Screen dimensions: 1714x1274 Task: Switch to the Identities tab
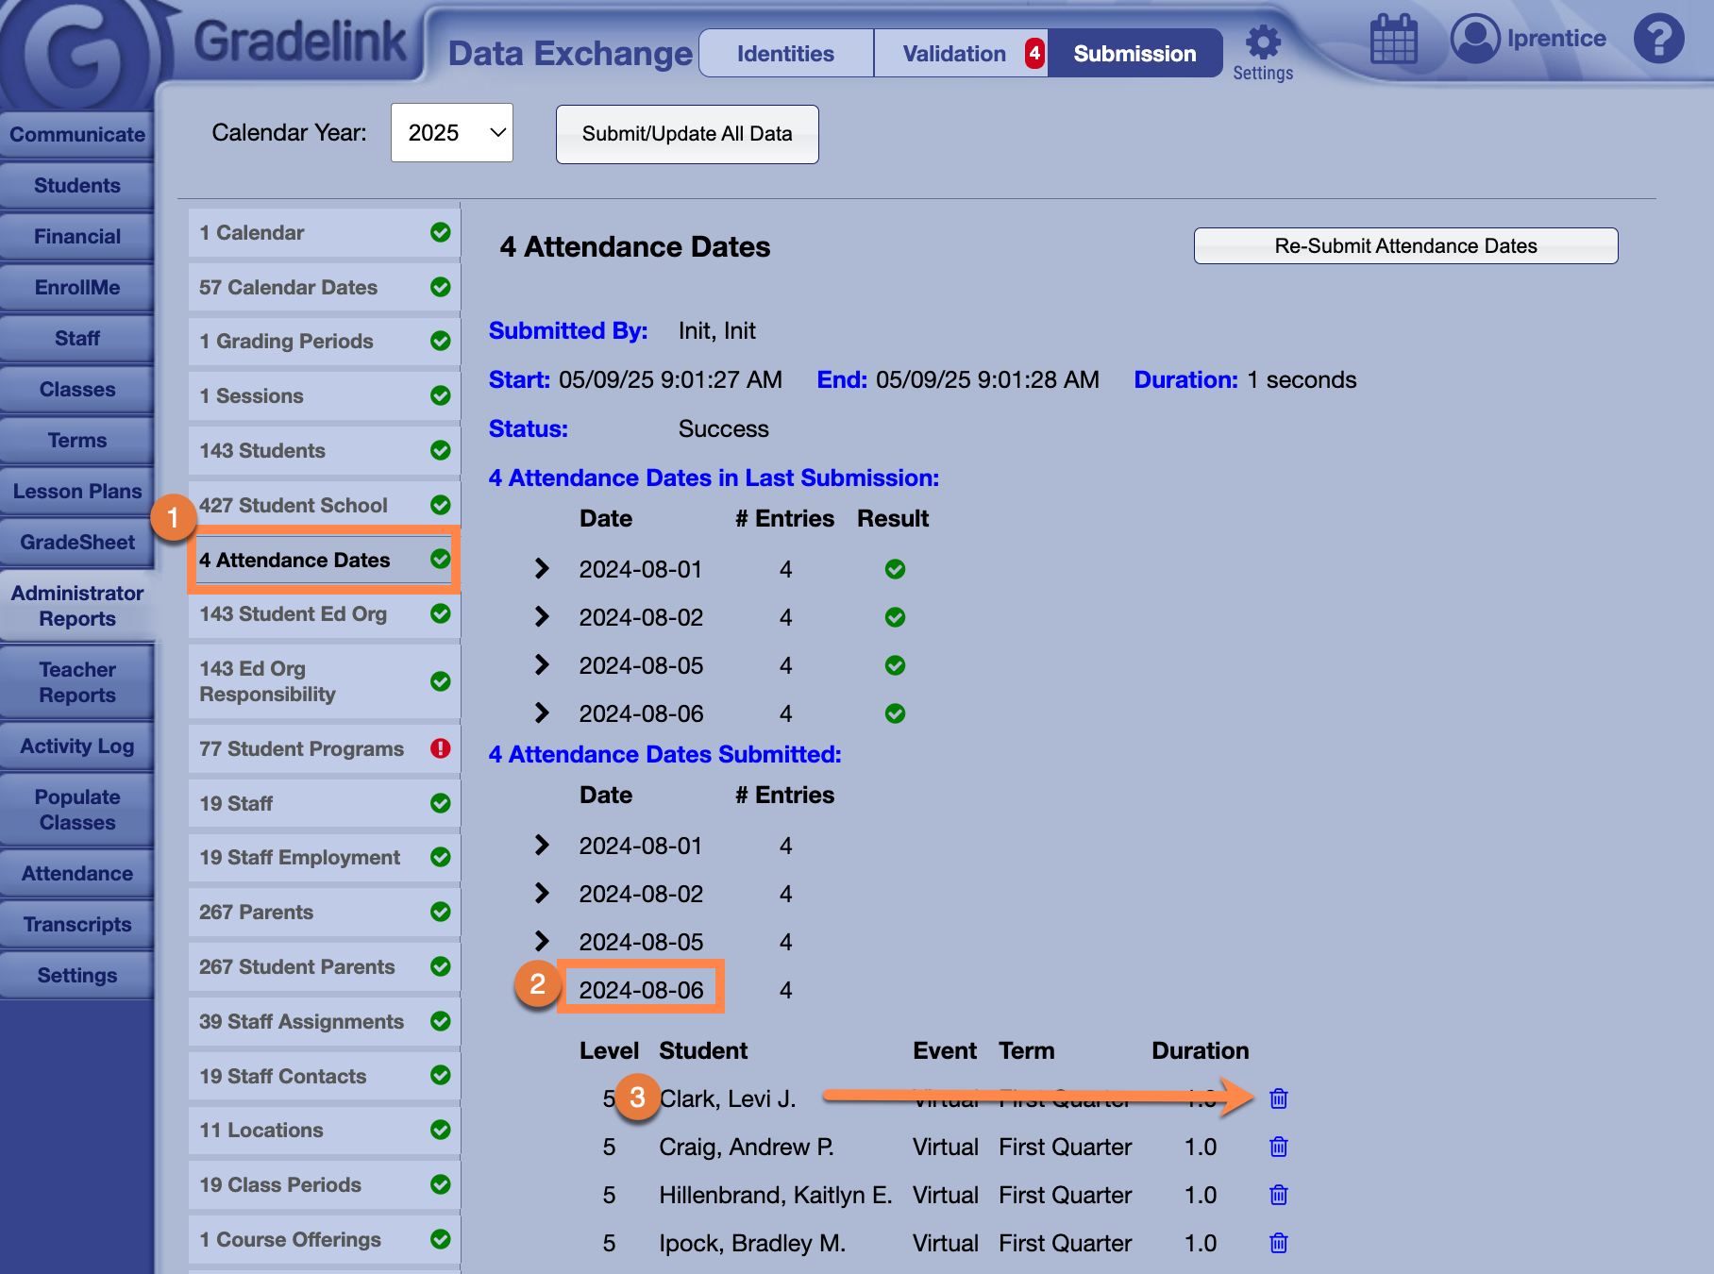click(x=785, y=54)
